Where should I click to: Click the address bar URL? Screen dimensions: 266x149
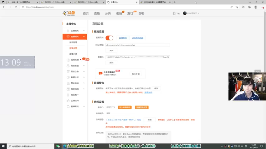40,7
